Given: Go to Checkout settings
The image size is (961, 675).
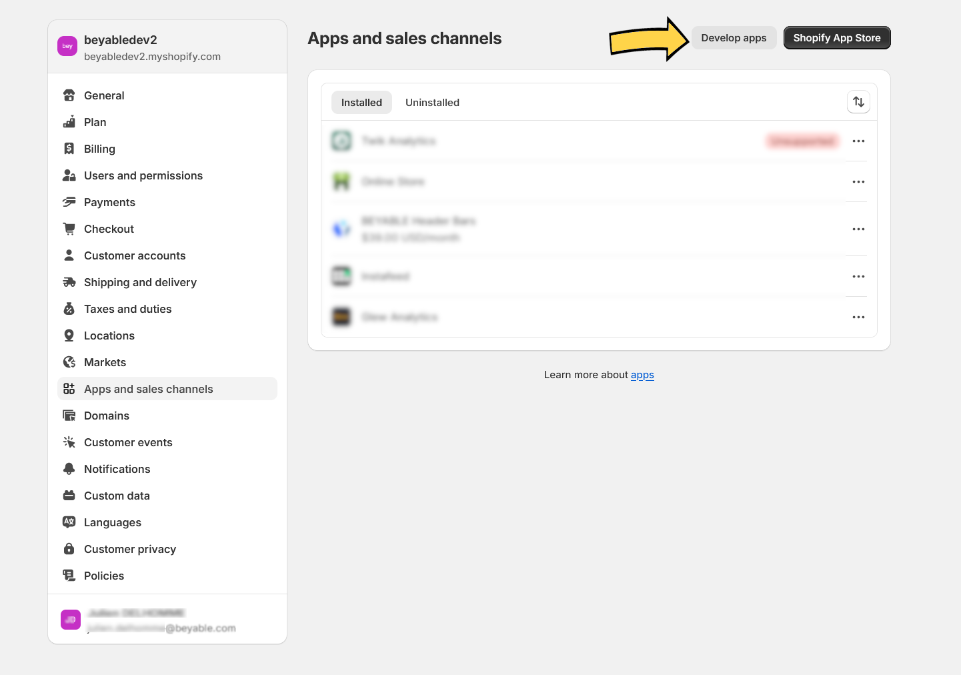Looking at the screenshot, I should [x=167, y=229].
